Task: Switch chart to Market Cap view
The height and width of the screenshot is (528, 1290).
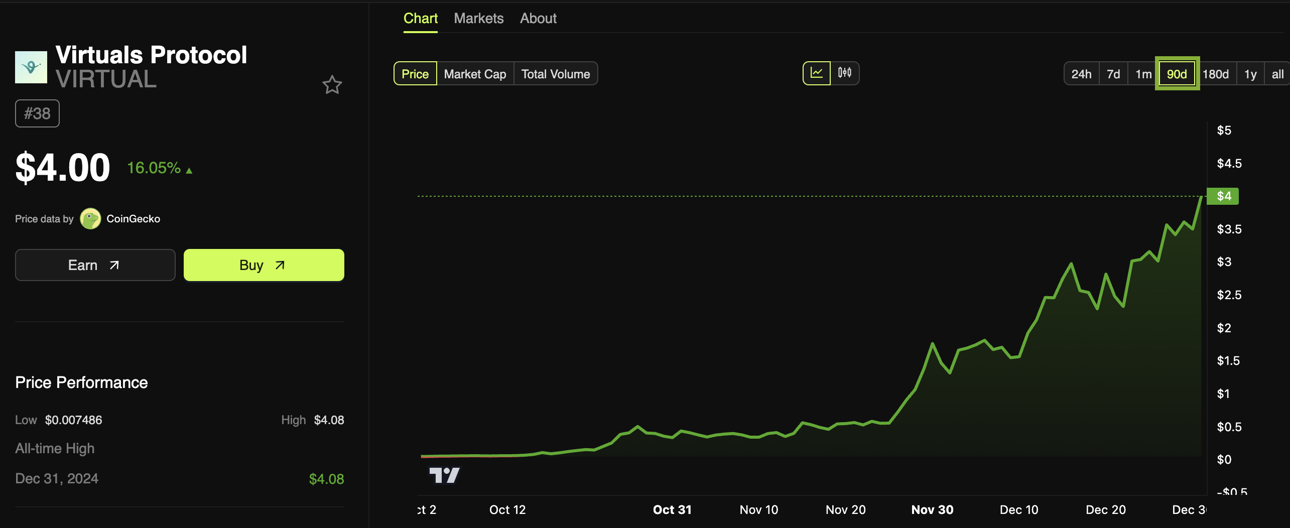Action: coord(474,73)
